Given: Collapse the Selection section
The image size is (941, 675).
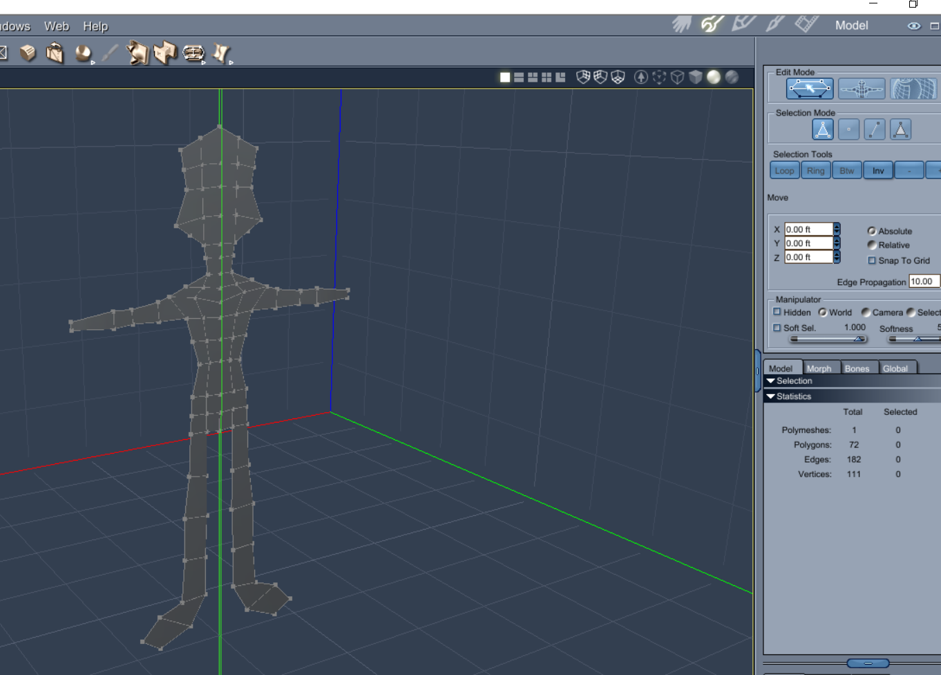Looking at the screenshot, I should (x=771, y=381).
